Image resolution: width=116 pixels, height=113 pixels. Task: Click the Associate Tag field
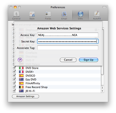pyautogui.click(x=68, y=48)
